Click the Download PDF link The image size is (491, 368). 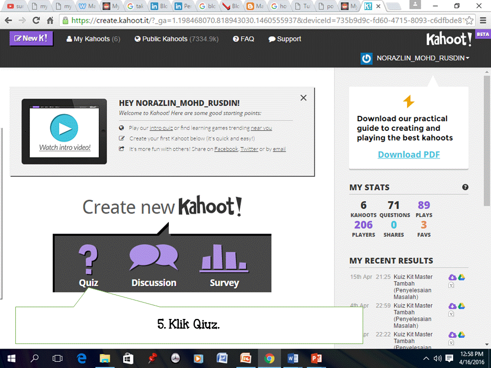click(409, 154)
